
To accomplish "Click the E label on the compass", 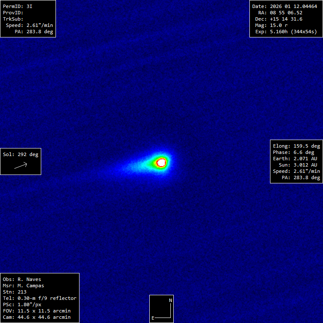I will (153, 318).
